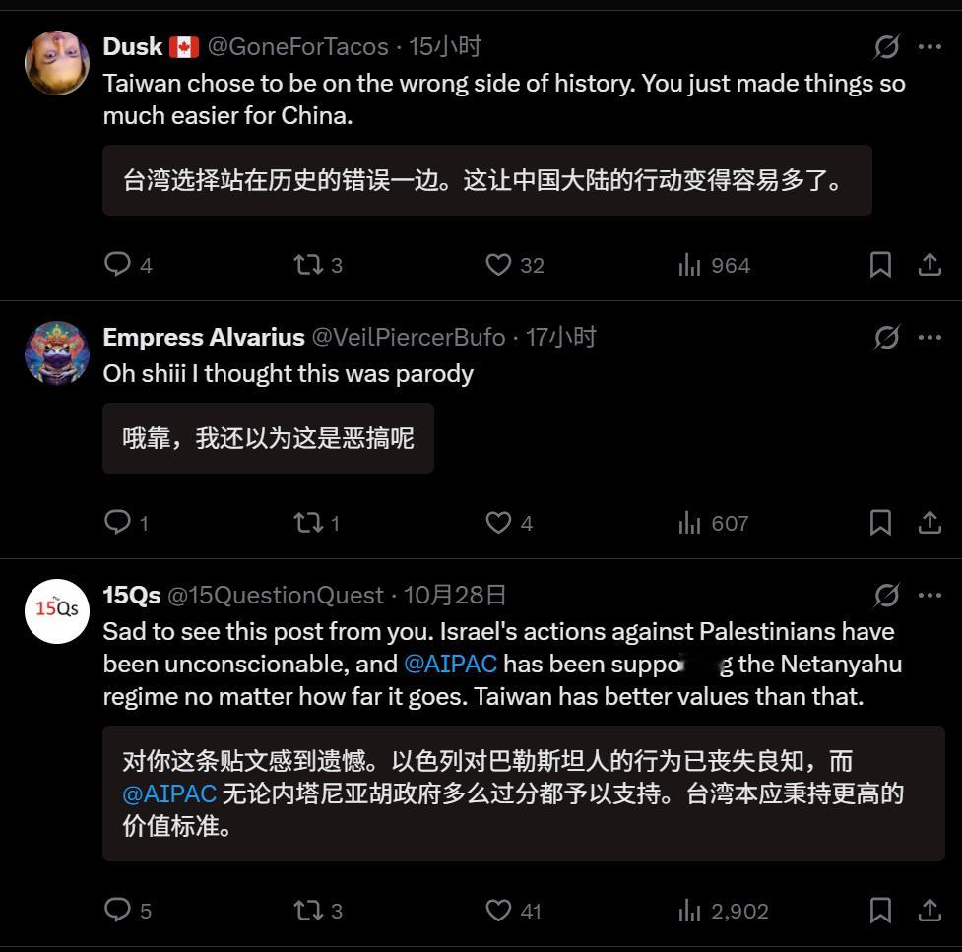Open the ellipsis menu on 15Qs tweet

tap(930, 595)
